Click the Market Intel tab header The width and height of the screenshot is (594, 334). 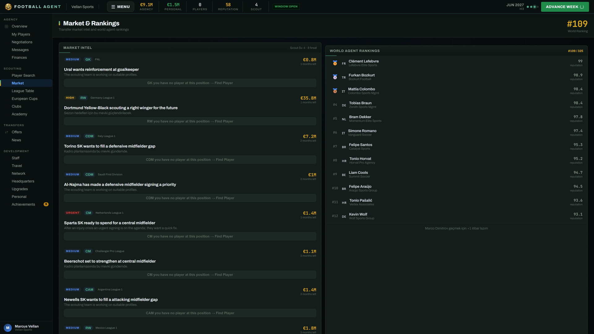pyautogui.click(x=78, y=48)
